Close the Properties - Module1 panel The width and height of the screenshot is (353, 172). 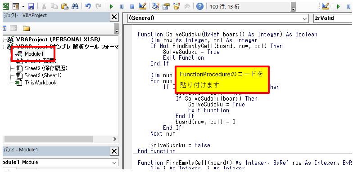[114, 152]
